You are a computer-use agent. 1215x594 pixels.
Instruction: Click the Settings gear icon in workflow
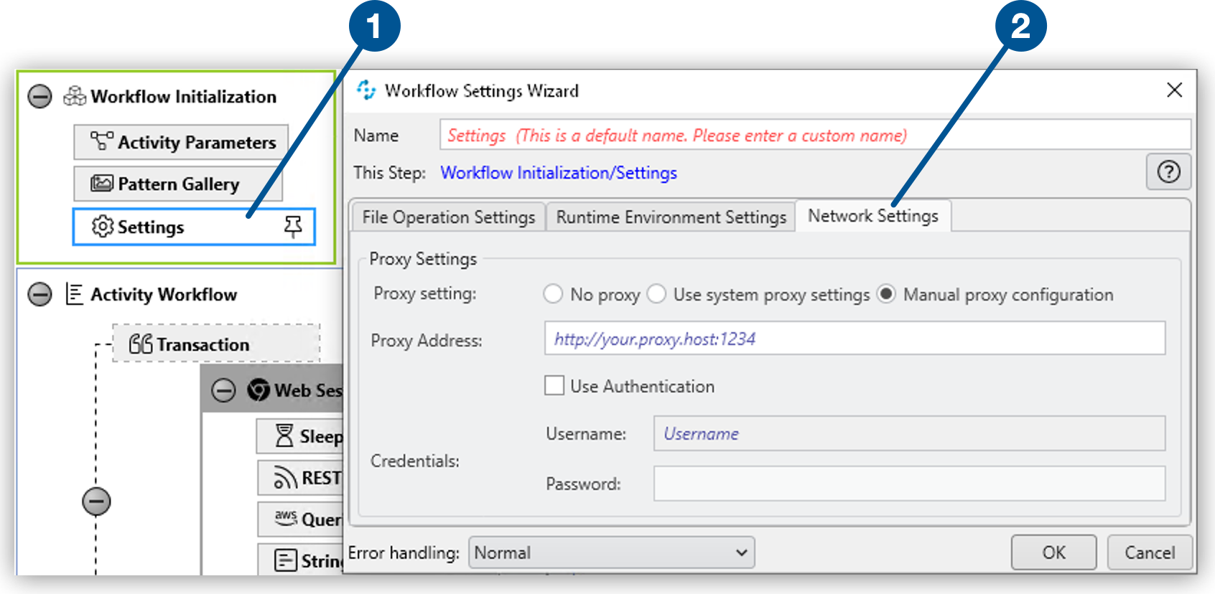tap(102, 227)
